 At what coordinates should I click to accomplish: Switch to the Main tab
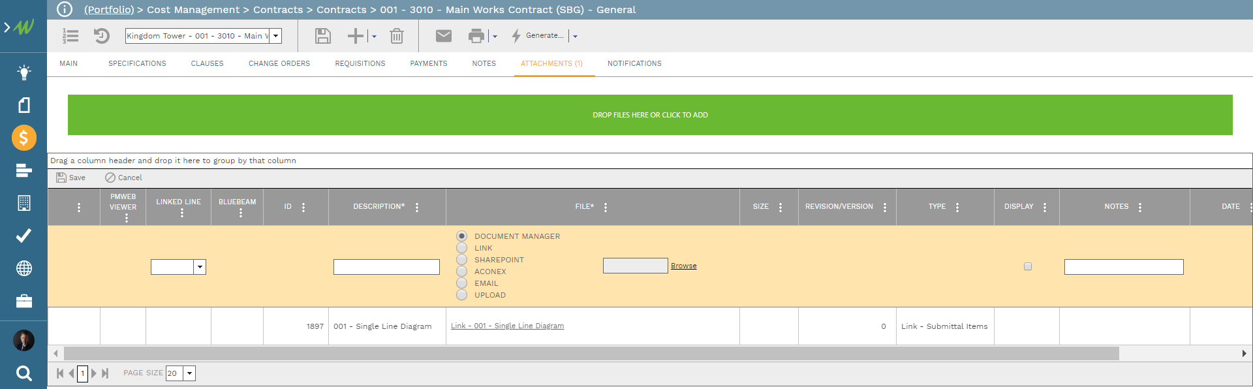[69, 63]
